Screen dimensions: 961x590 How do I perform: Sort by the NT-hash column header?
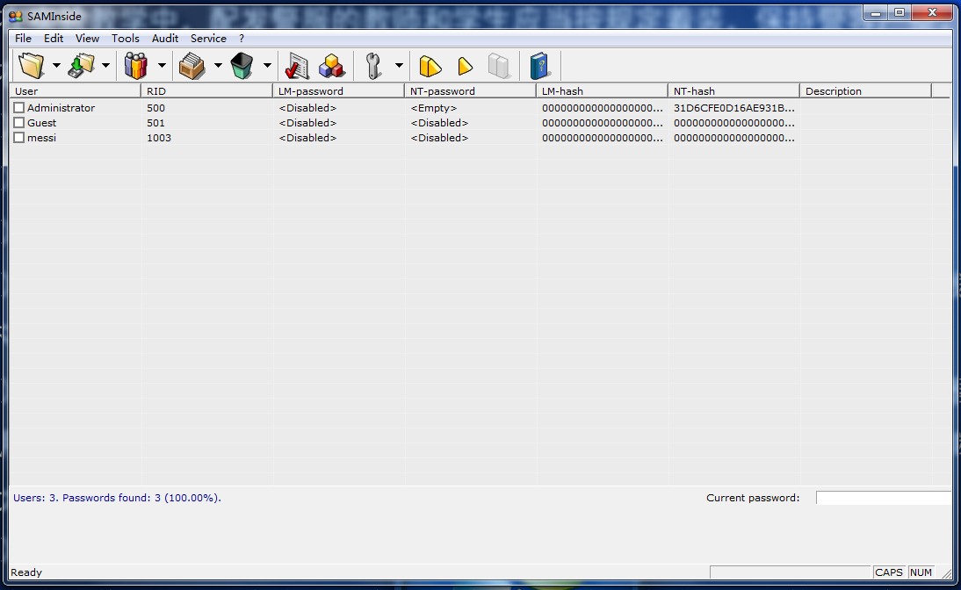(733, 90)
